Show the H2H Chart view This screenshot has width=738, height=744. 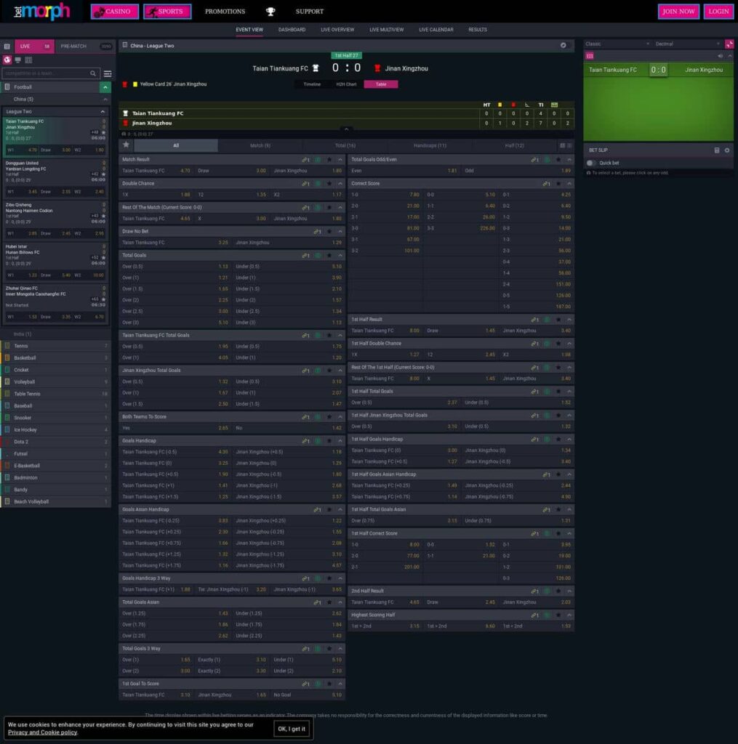[346, 84]
